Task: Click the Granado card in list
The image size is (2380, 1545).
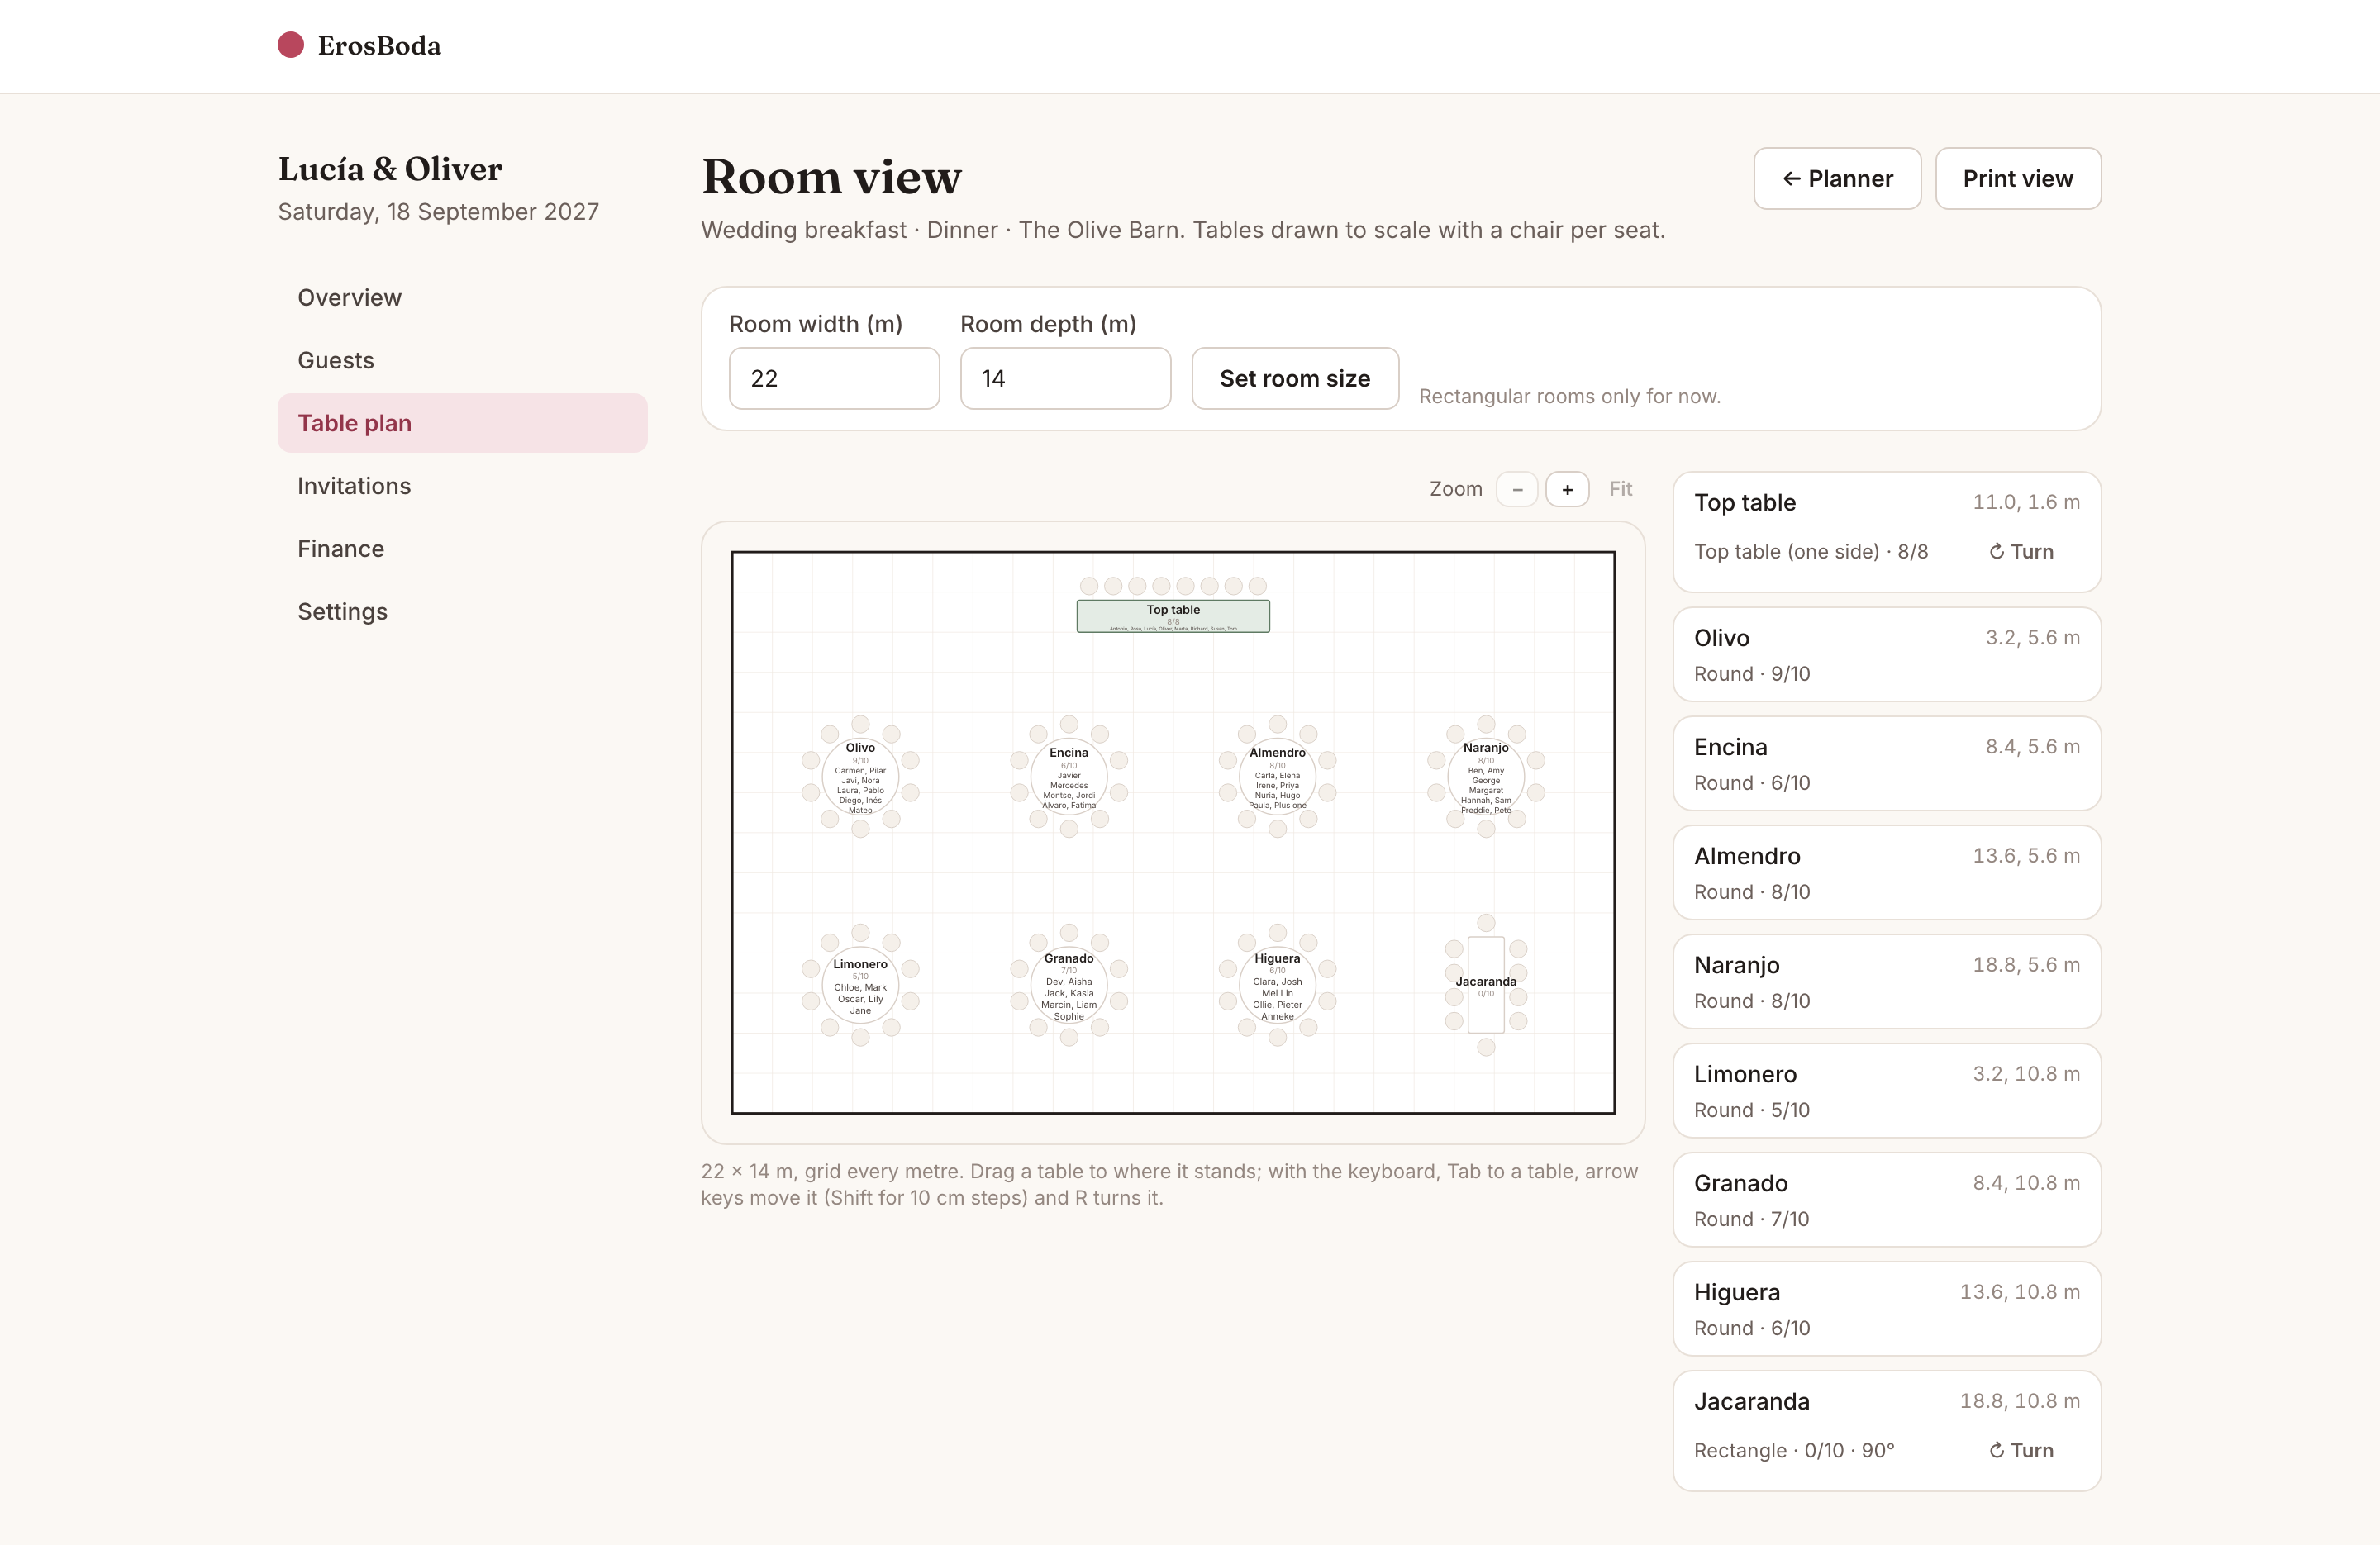Action: click(1887, 1199)
